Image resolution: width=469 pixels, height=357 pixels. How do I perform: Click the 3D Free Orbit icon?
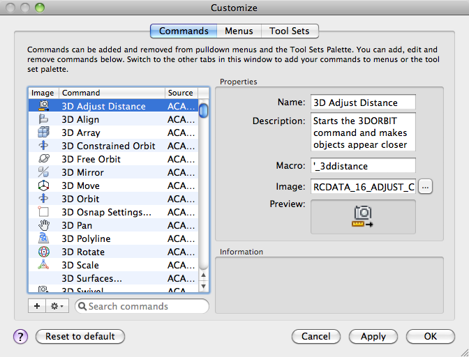[43, 160]
